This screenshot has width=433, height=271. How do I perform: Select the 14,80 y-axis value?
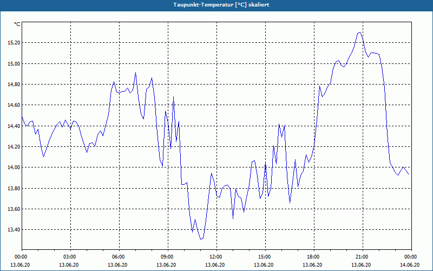coord(14,85)
